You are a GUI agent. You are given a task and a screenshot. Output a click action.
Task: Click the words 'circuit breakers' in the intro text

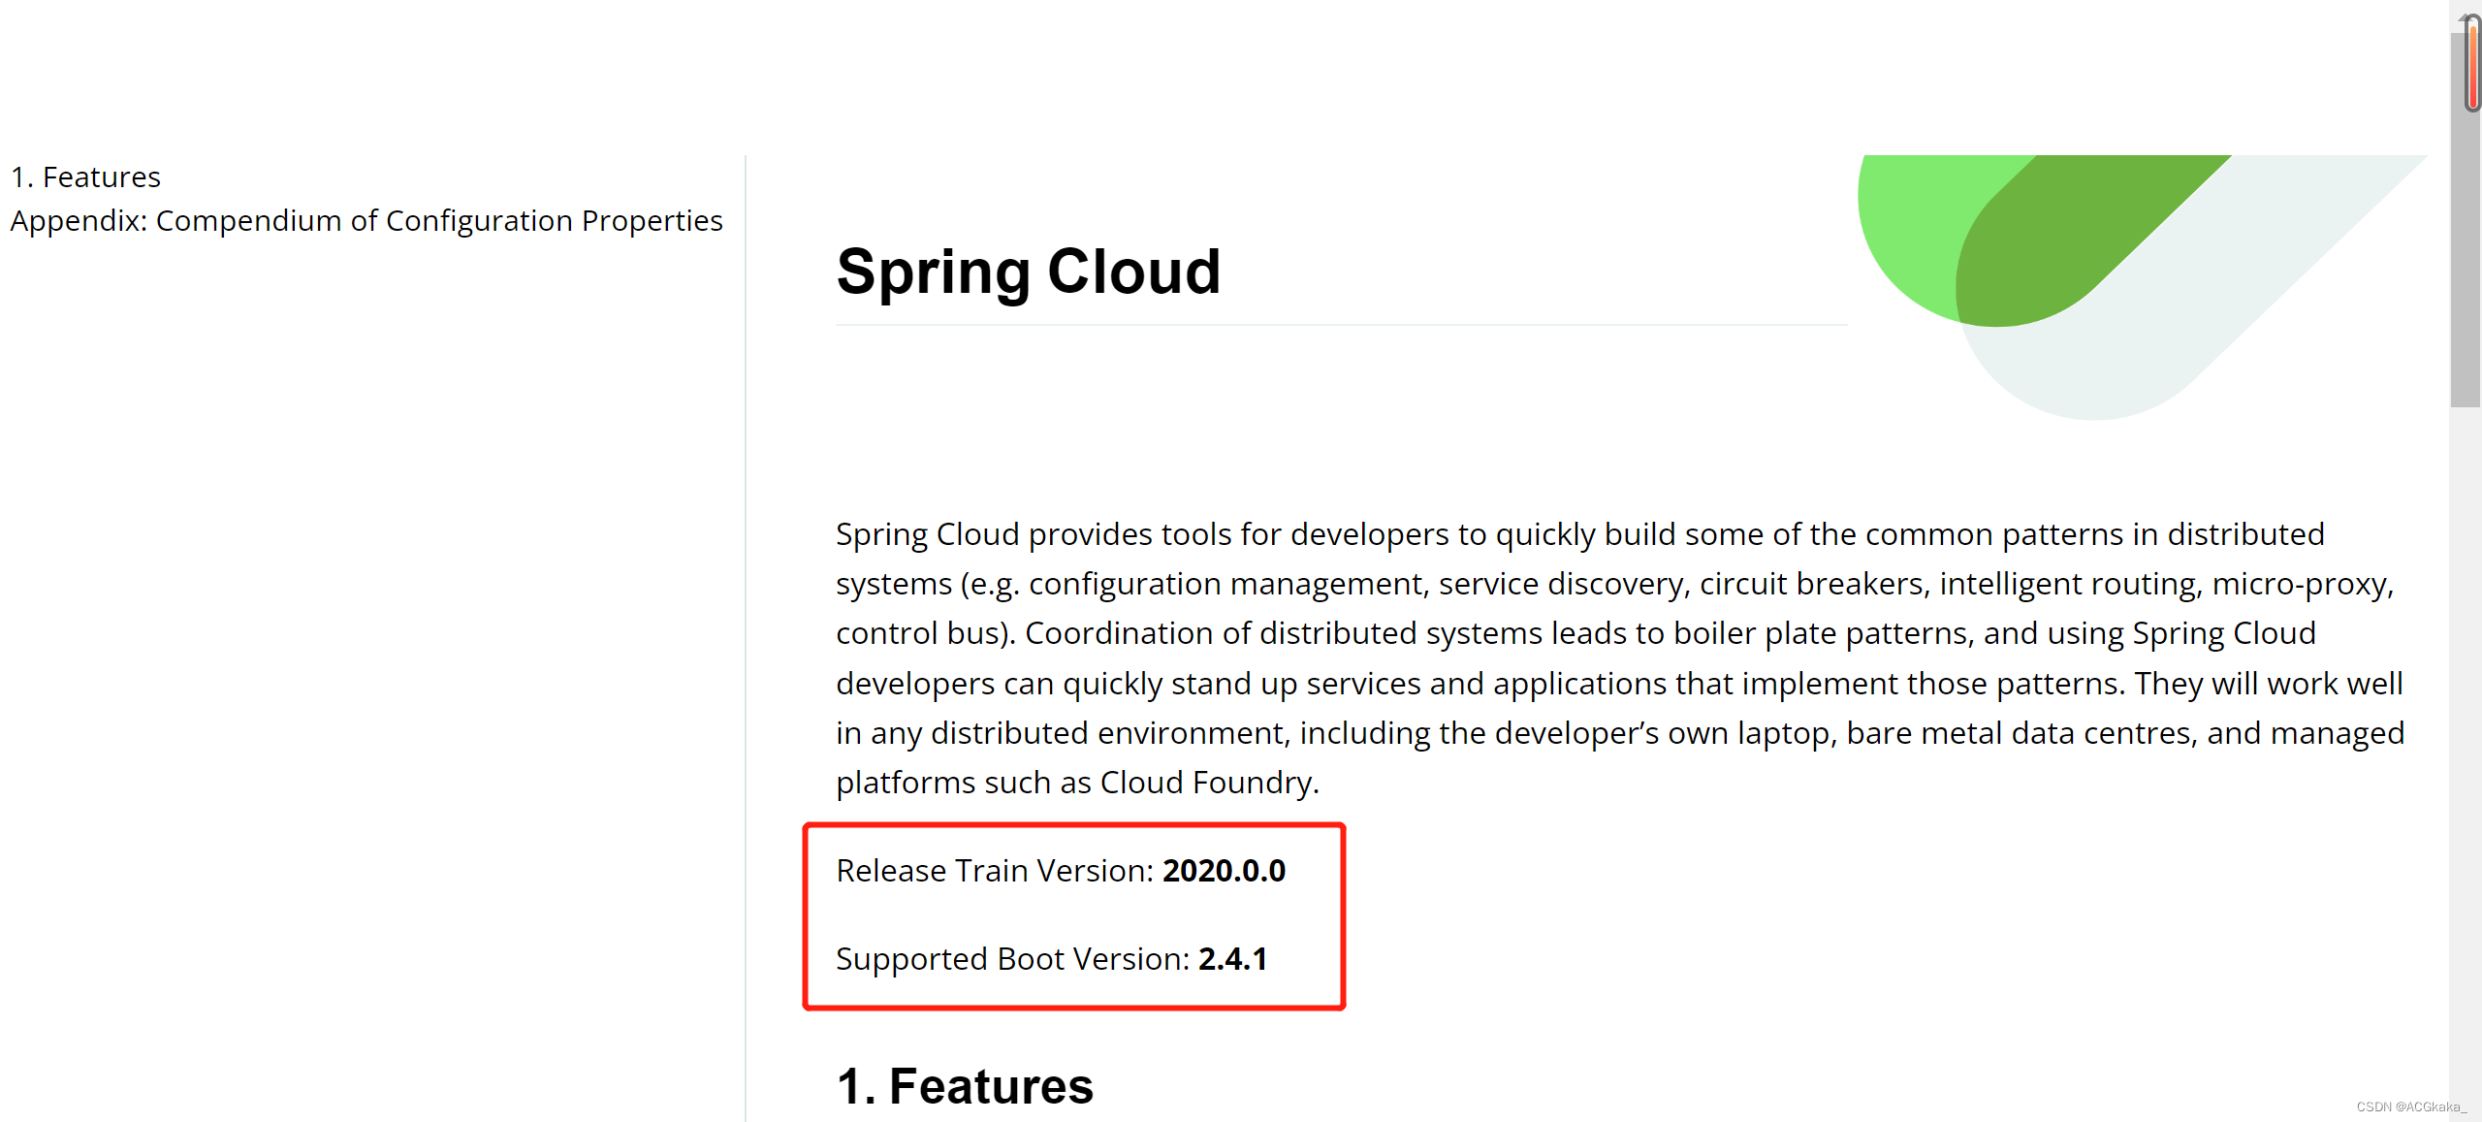click(x=1811, y=584)
